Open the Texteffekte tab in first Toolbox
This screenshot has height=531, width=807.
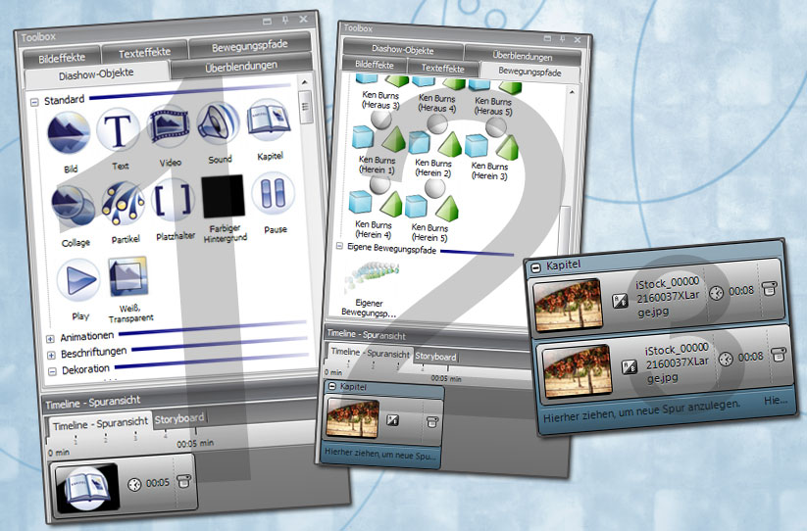[144, 53]
